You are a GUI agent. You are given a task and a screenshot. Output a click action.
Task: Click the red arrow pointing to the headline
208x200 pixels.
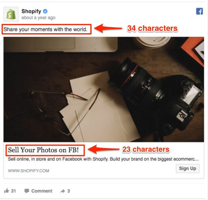[104, 149]
